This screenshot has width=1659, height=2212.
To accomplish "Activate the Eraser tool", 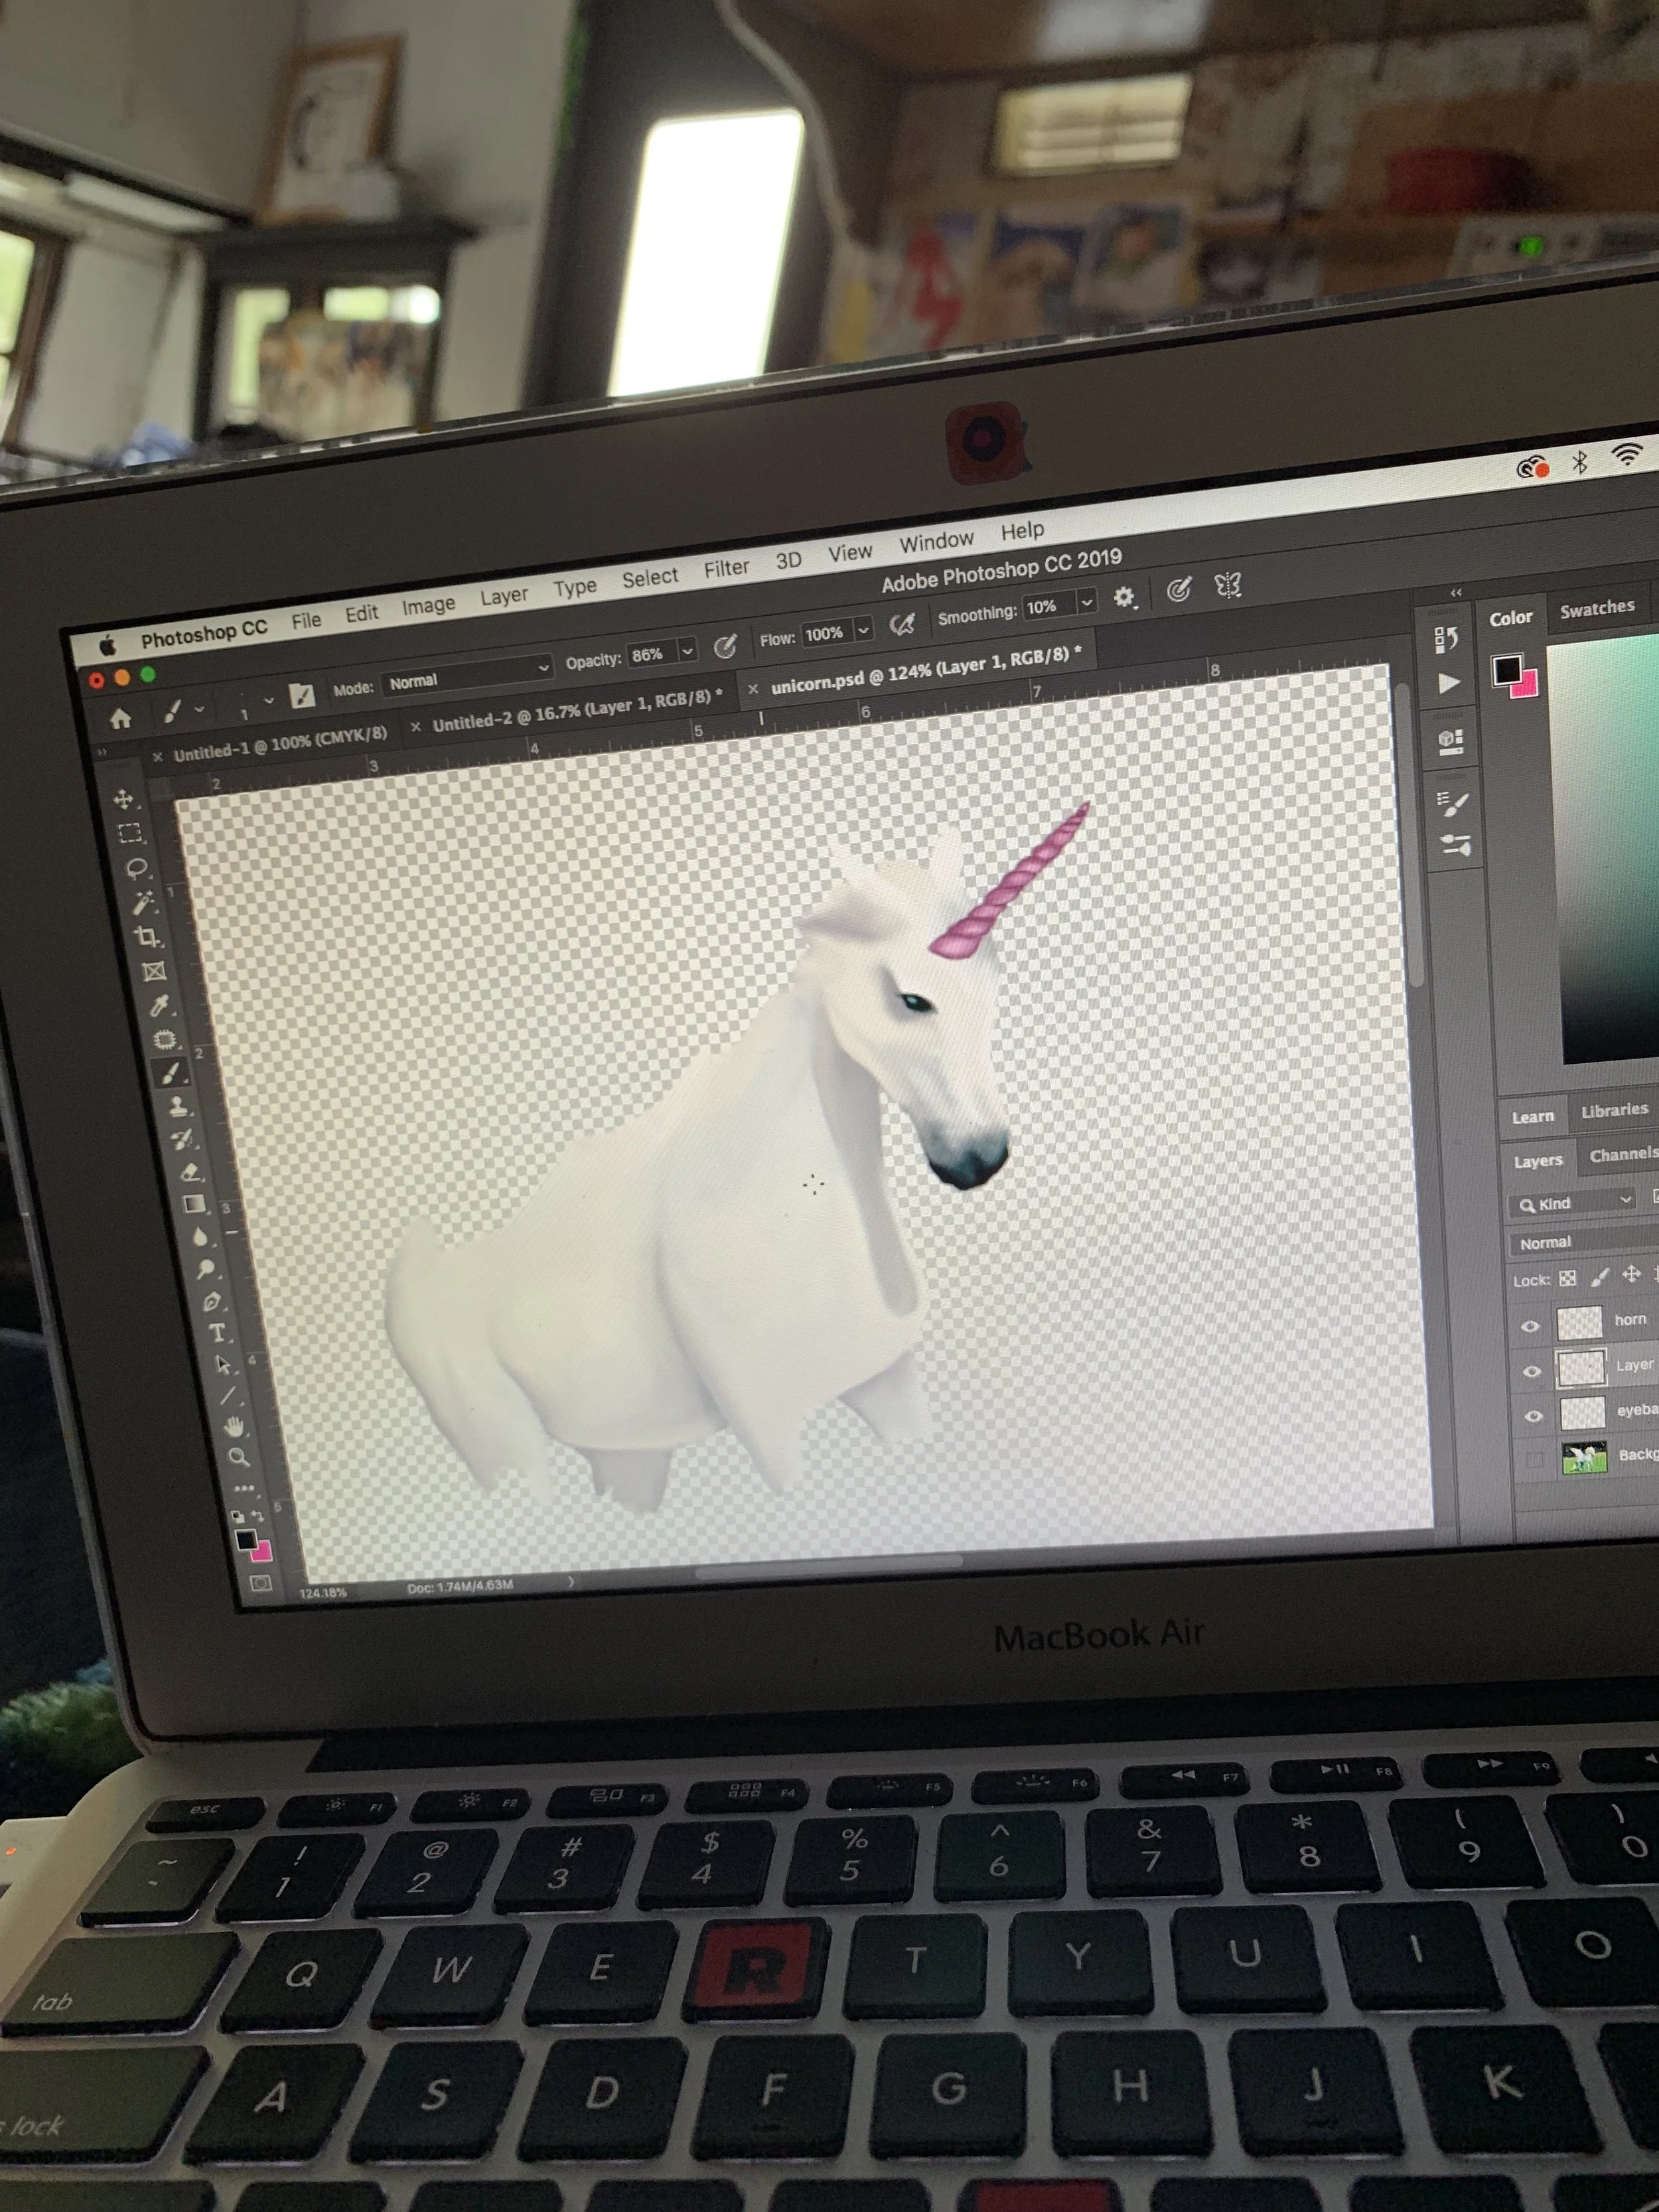I will click(x=190, y=1171).
